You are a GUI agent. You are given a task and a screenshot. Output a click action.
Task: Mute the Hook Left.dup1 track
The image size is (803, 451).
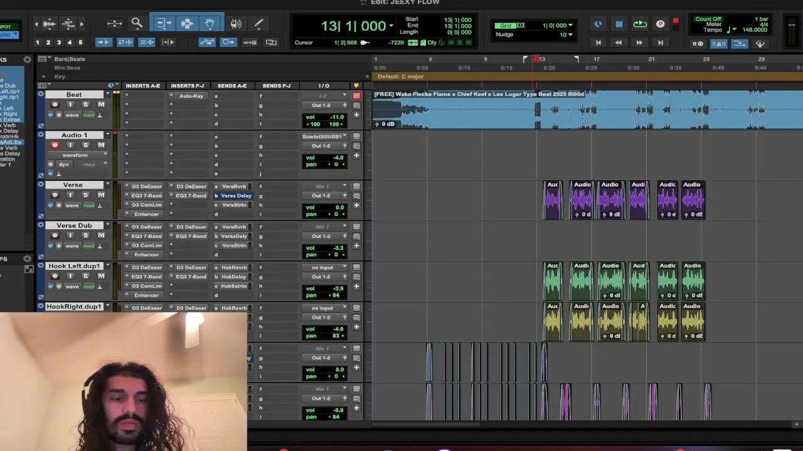pyautogui.click(x=101, y=276)
